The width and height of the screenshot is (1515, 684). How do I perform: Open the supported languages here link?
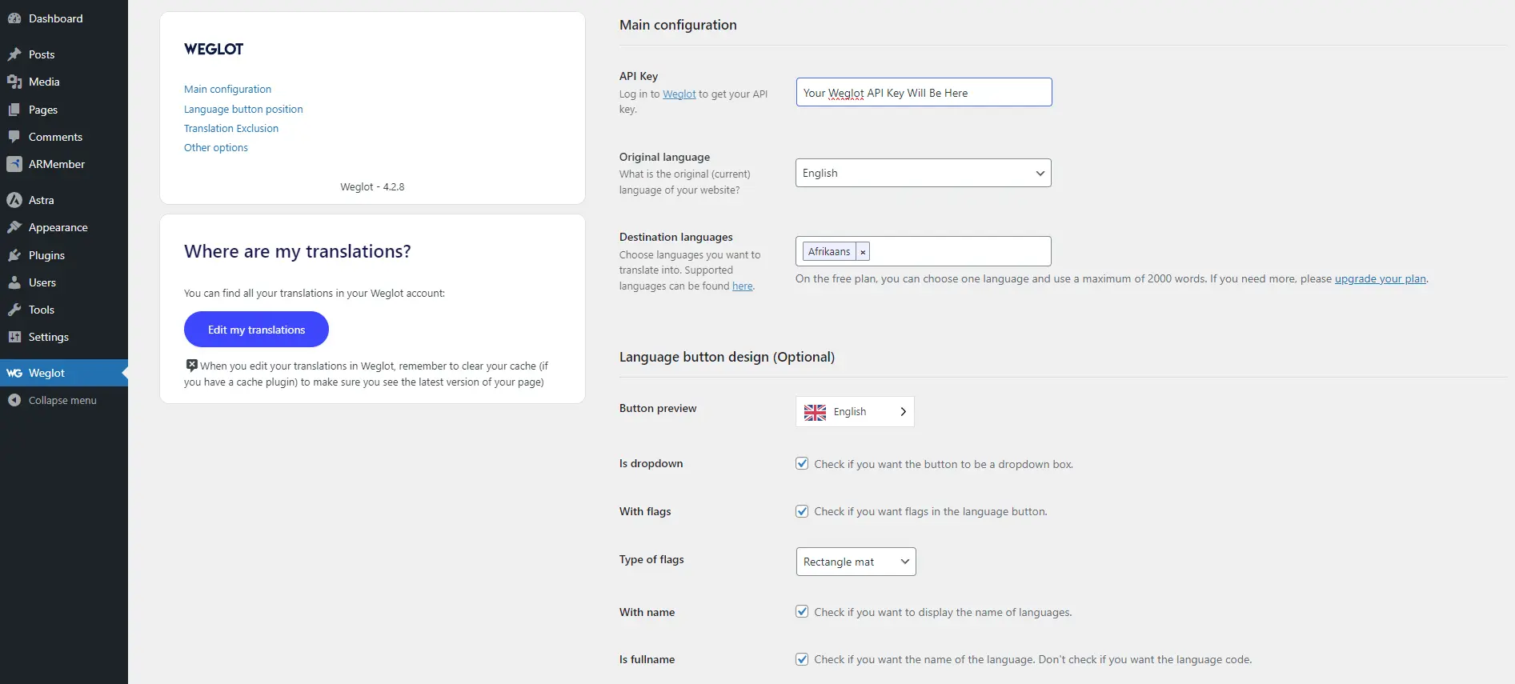click(x=742, y=286)
